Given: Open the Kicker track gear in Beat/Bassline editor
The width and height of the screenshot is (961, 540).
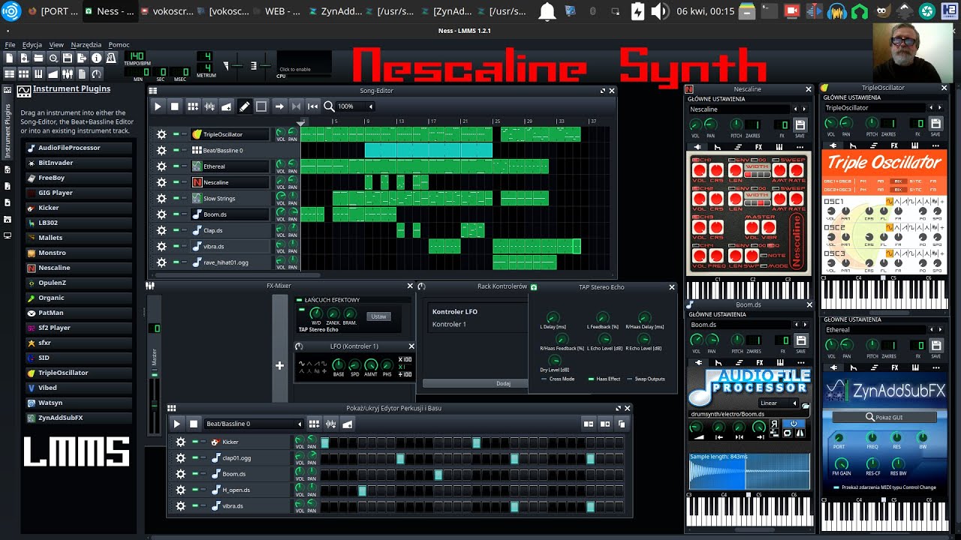Looking at the screenshot, I should (180, 442).
